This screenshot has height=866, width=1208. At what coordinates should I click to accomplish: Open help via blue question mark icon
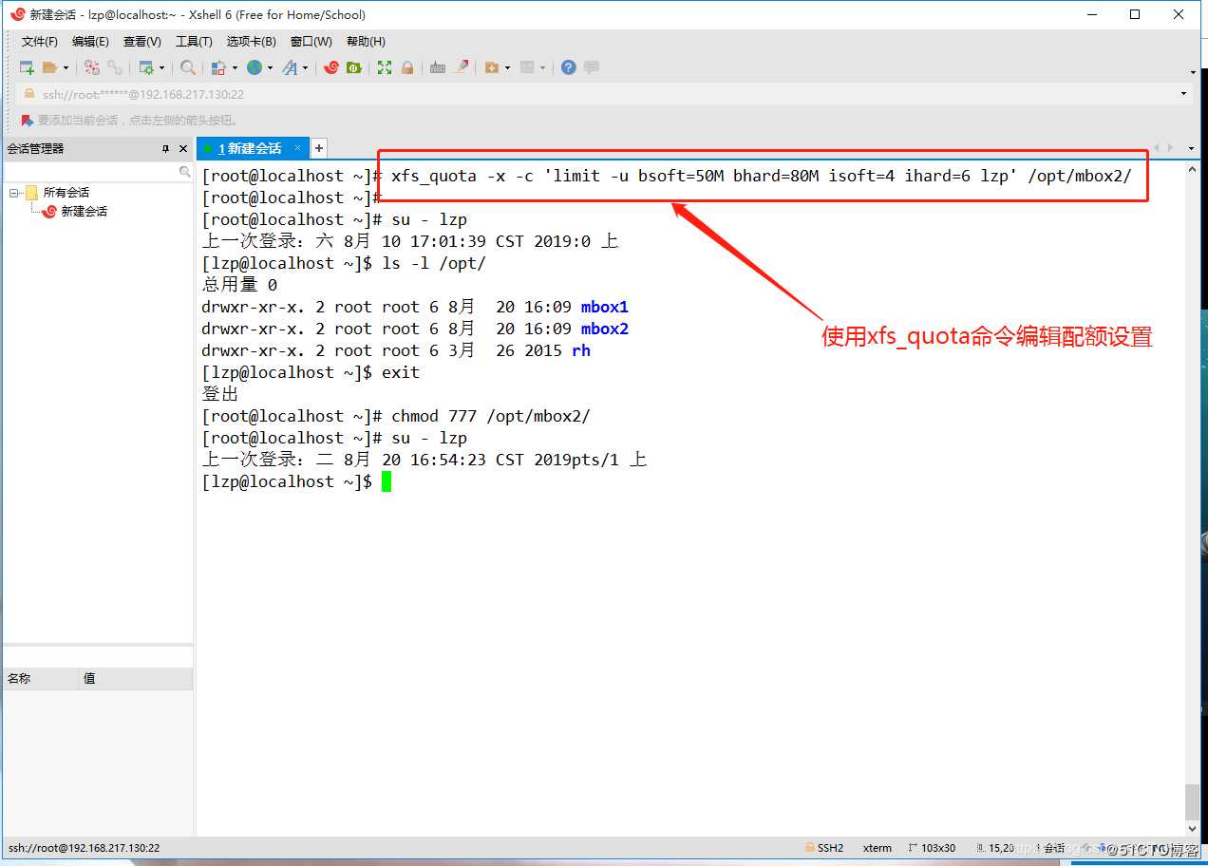click(568, 67)
